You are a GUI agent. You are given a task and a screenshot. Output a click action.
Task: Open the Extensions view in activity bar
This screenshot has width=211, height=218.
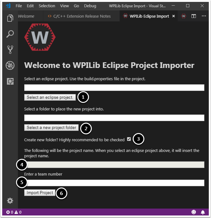(x=10, y=81)
